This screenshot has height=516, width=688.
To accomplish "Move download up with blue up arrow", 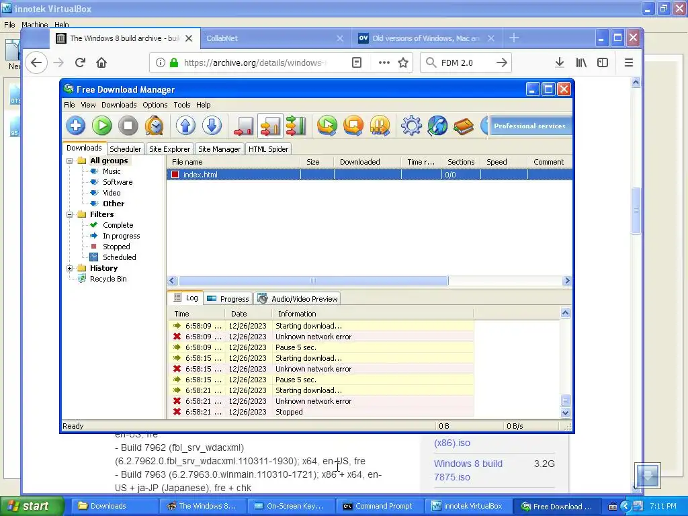I will 185,126.
